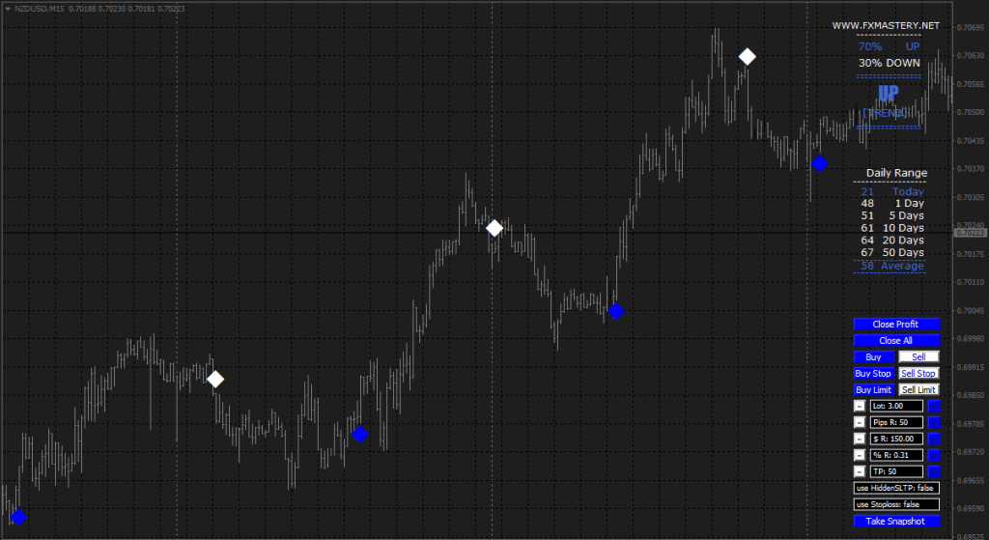This screenshot has height=540, width=989.
Task: Open the NZDUSD,M15 chart menu arrow
Action: point(8,9)
